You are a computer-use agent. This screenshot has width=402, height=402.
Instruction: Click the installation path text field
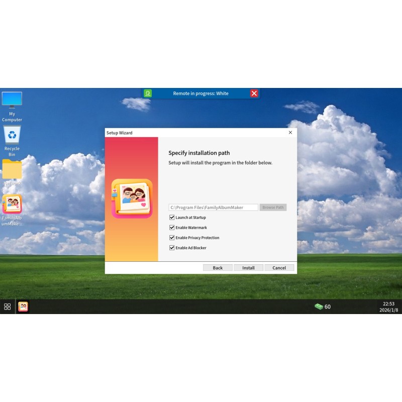click(213, 208)
